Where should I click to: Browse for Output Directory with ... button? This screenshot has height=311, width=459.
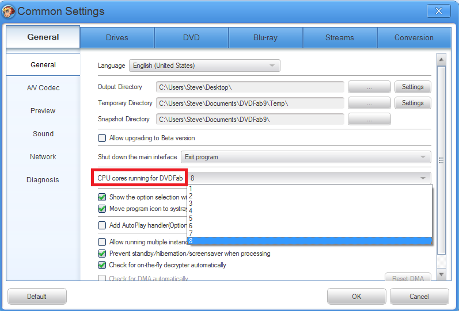click(369, 87)
